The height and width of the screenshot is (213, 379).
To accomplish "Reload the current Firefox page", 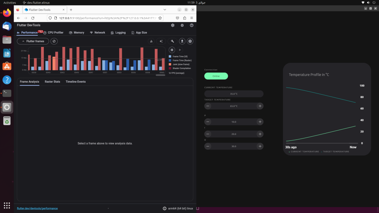I will tap(33, 18).
